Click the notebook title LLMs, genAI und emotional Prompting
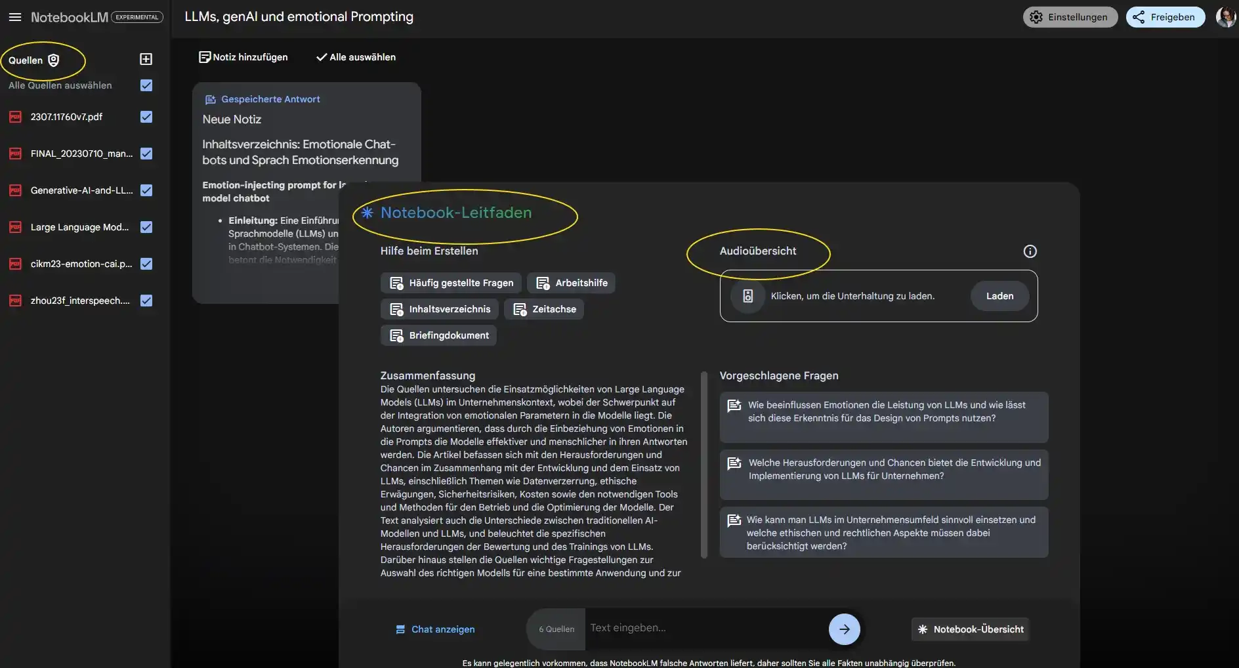This screenshot has width=1239, height=668. tap(299, 16)
